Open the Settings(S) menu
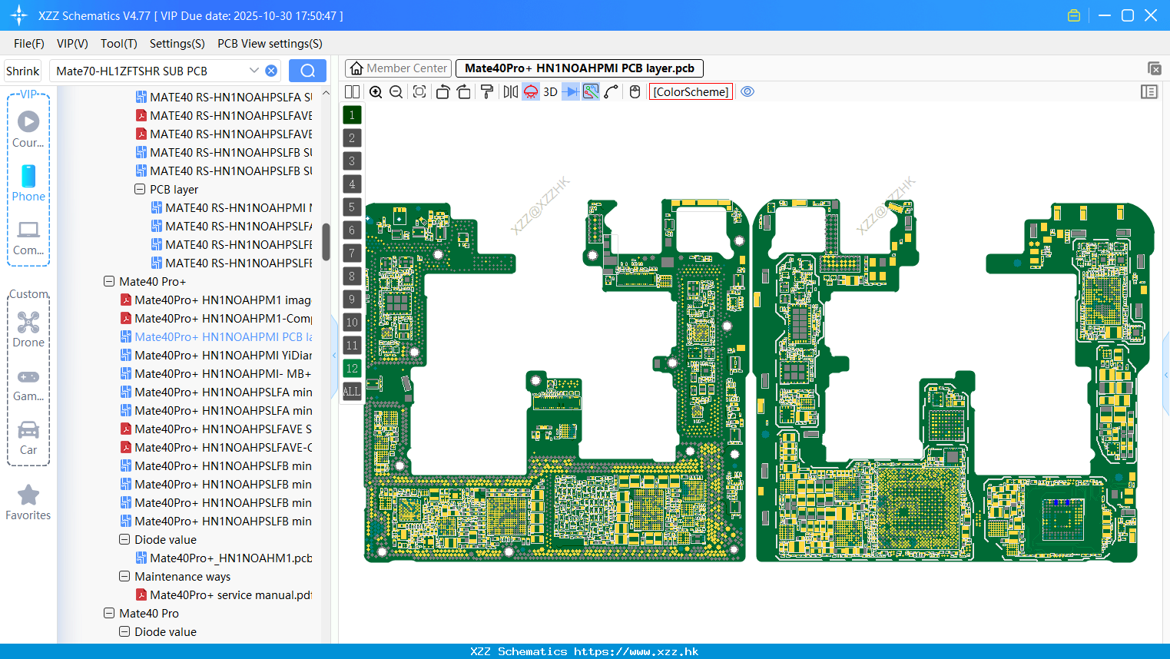The width and height of the screenshot is (1170, 659). pos(177,44)
